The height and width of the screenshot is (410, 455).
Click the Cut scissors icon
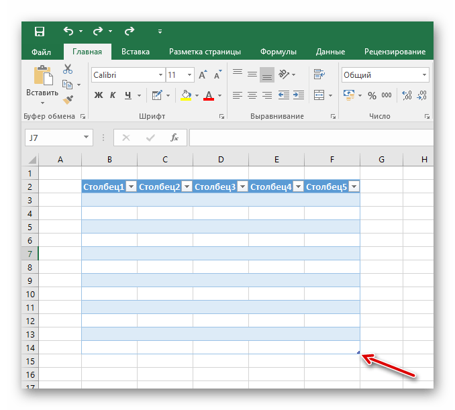click(x=68, y=69)
